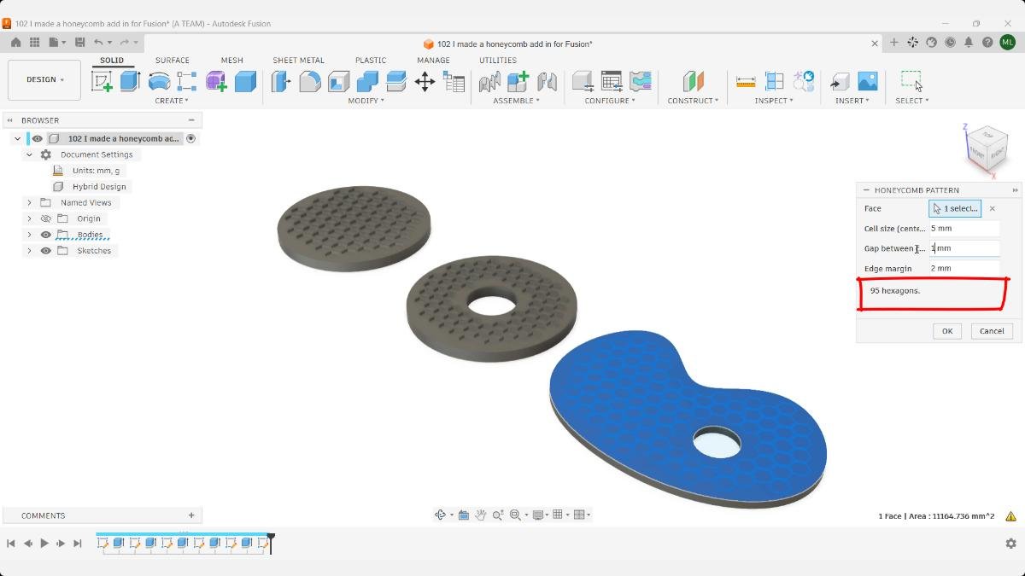
Task: Click the Fillet tool icon
Action: 310,81
